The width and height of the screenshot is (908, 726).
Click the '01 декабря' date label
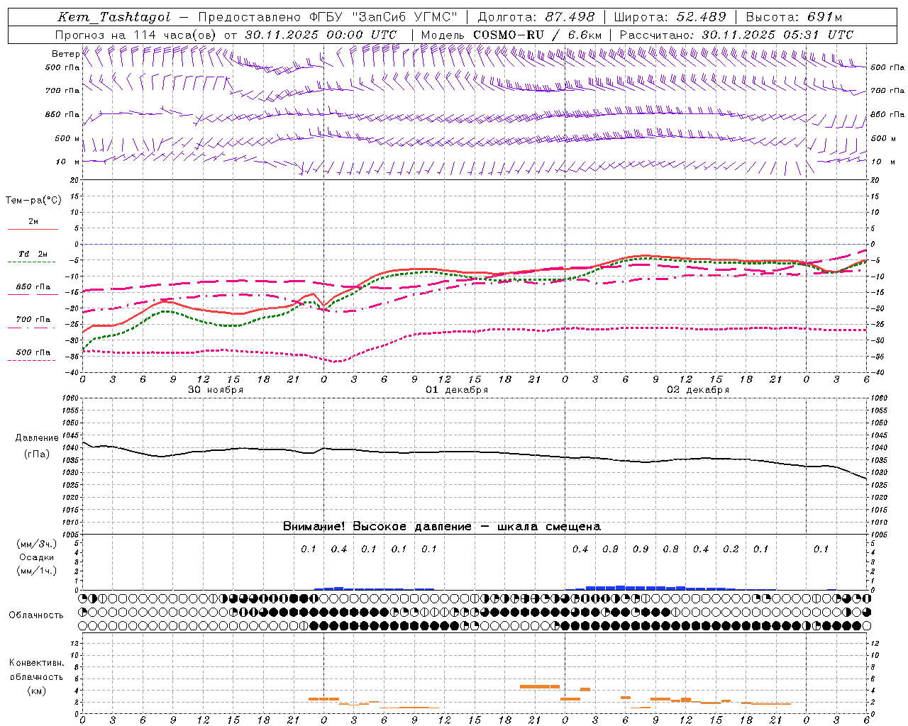pyautogui.click(x=457, y=390)
